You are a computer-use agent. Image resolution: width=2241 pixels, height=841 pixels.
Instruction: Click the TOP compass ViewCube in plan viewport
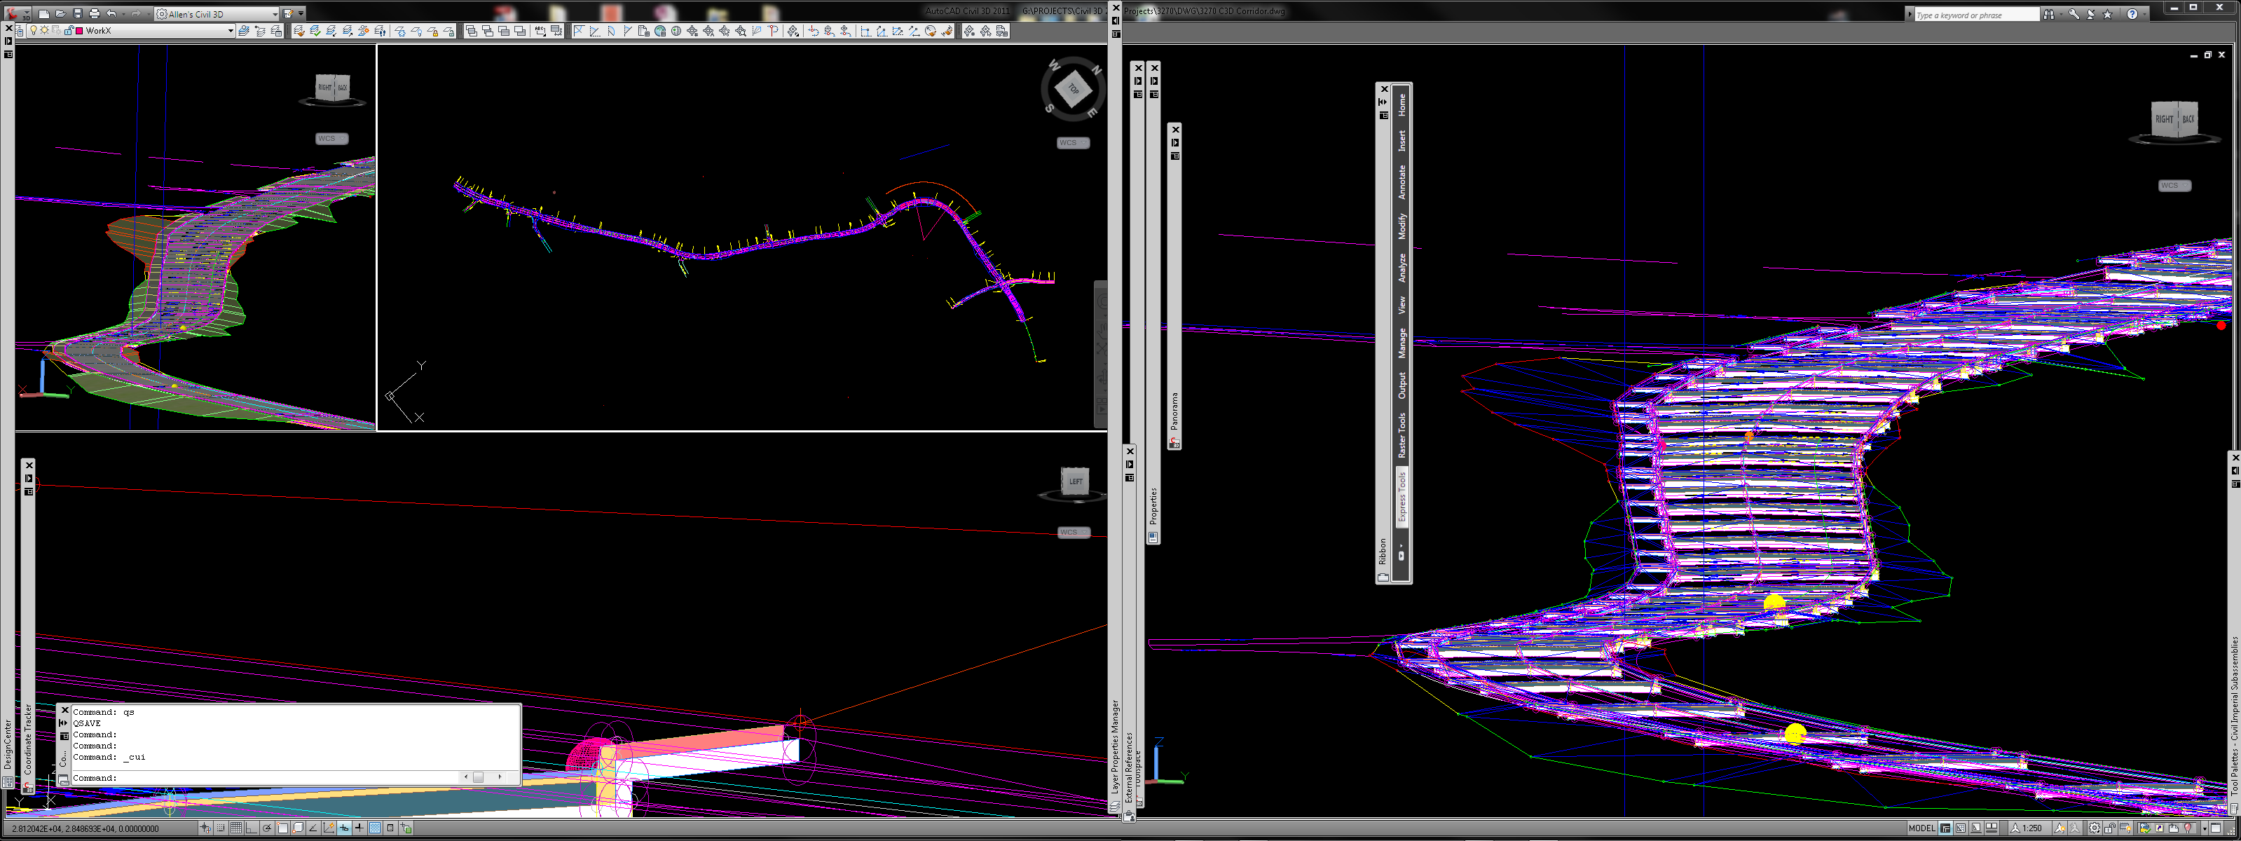[1073, 89]
